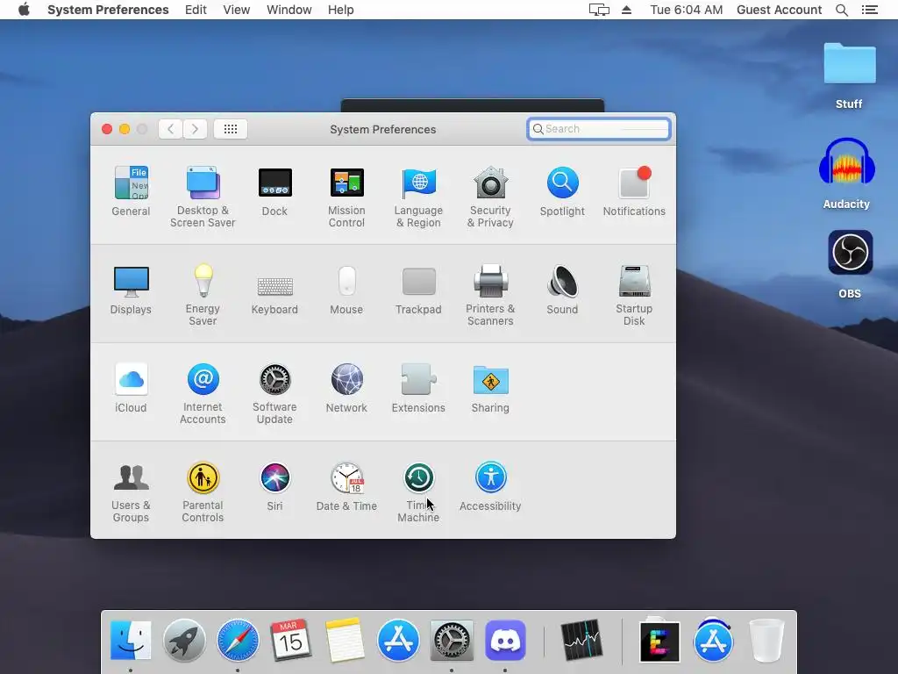Open Safari from the Dock
This screenshot has width=898, height=674.
point(238,640)
